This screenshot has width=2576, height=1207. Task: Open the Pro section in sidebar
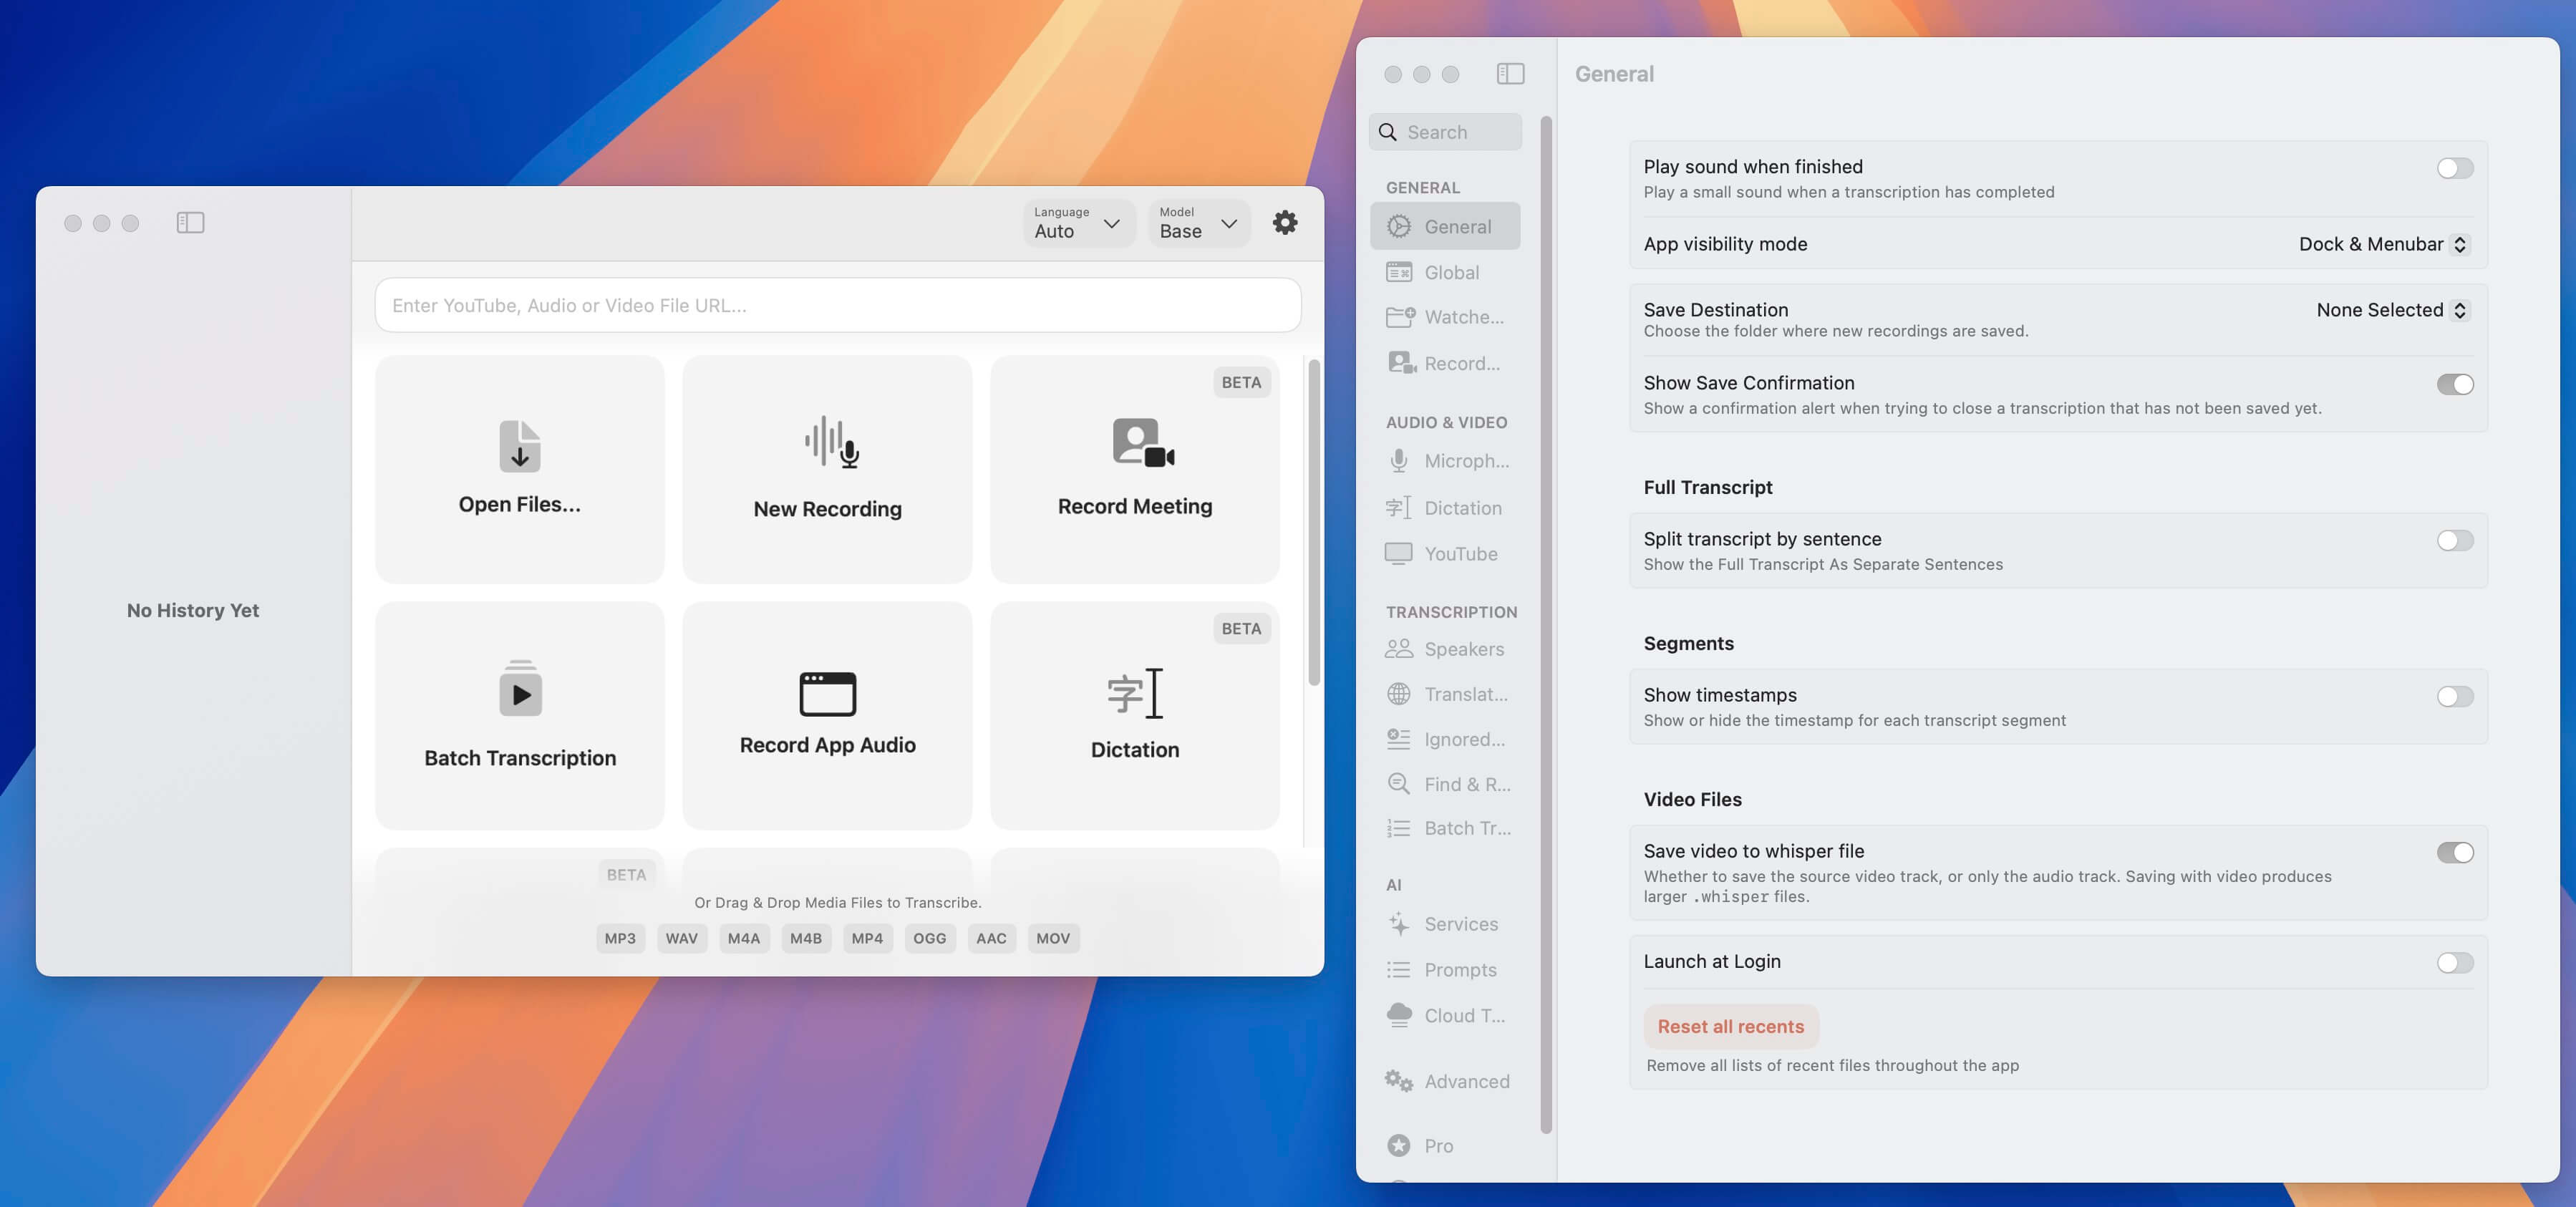point(1437,1145)
